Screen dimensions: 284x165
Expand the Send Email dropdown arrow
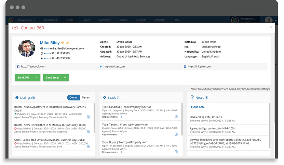point(65,78)
